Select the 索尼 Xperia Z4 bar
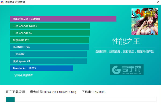 coord(48,61)
